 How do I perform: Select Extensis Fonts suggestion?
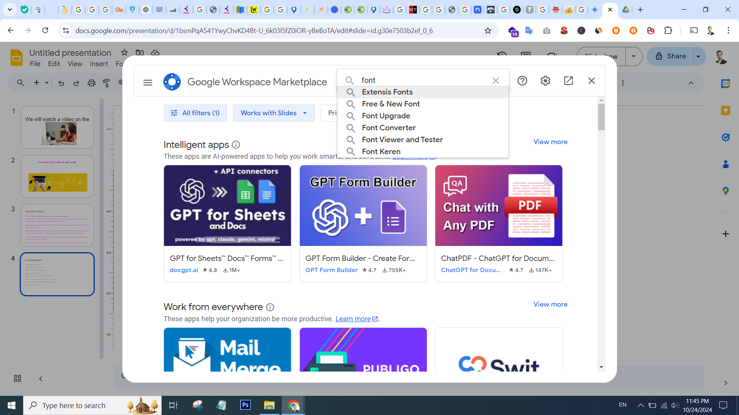click(x=423, y=92)
